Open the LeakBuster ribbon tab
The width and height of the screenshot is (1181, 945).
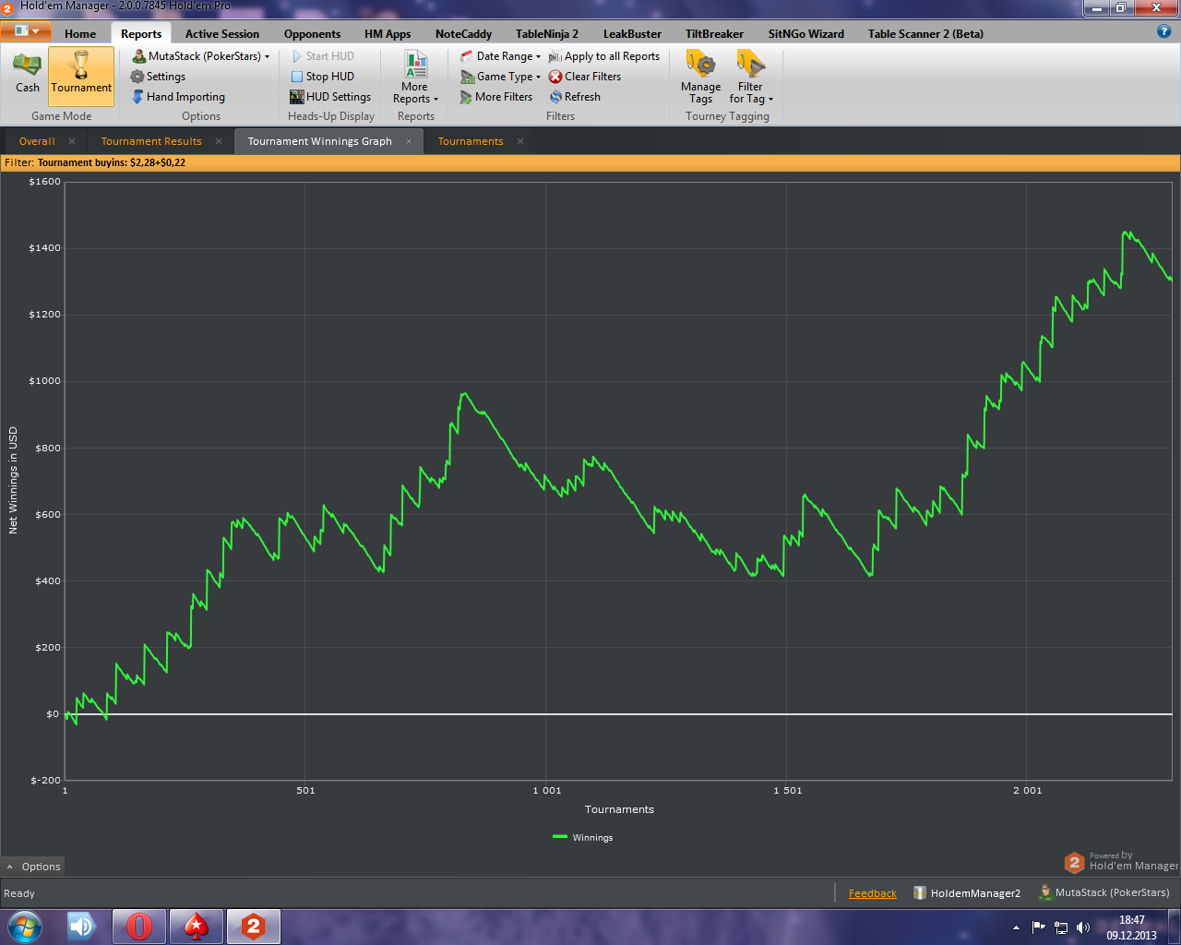[632, 34]
